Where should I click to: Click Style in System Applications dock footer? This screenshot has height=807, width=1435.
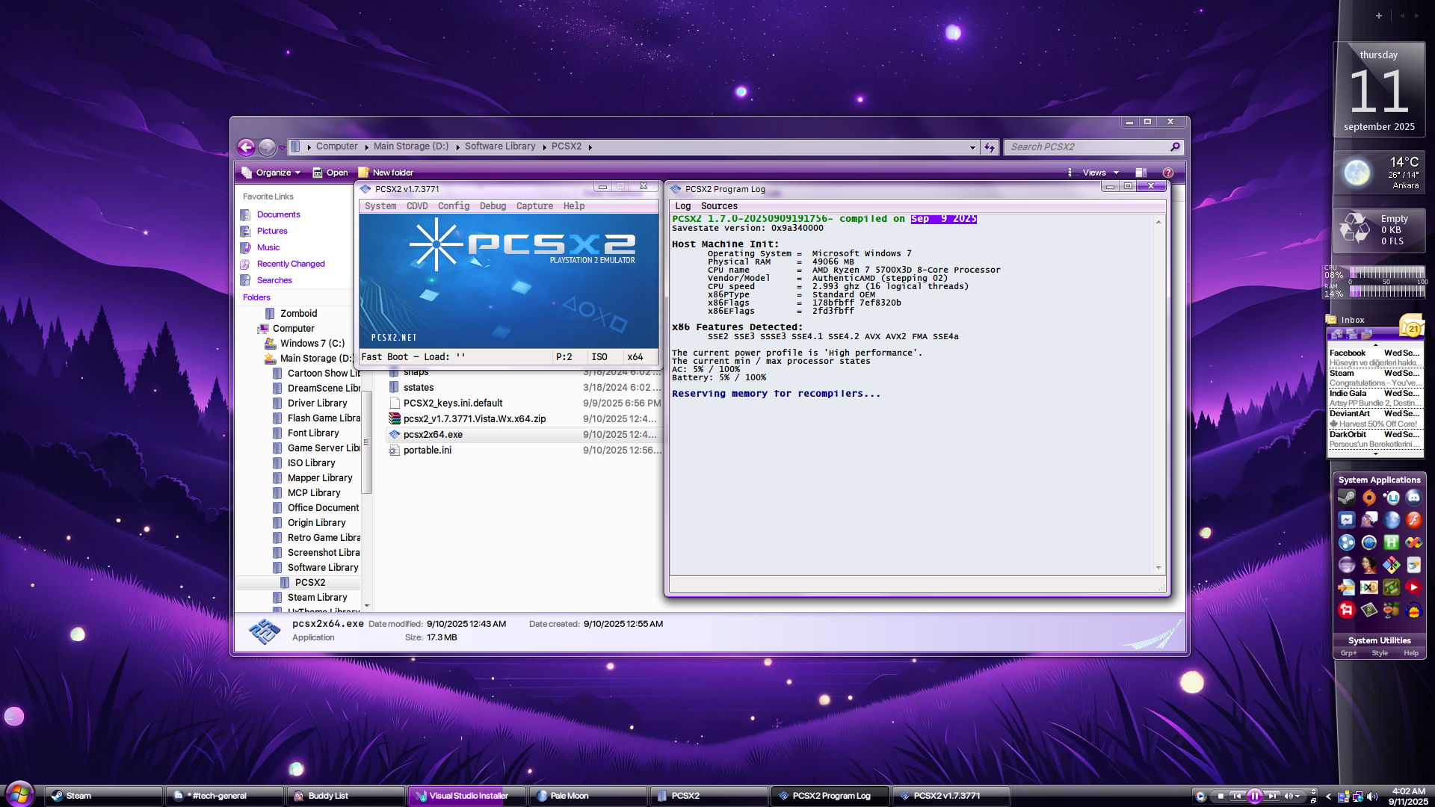pos(1380,653)
